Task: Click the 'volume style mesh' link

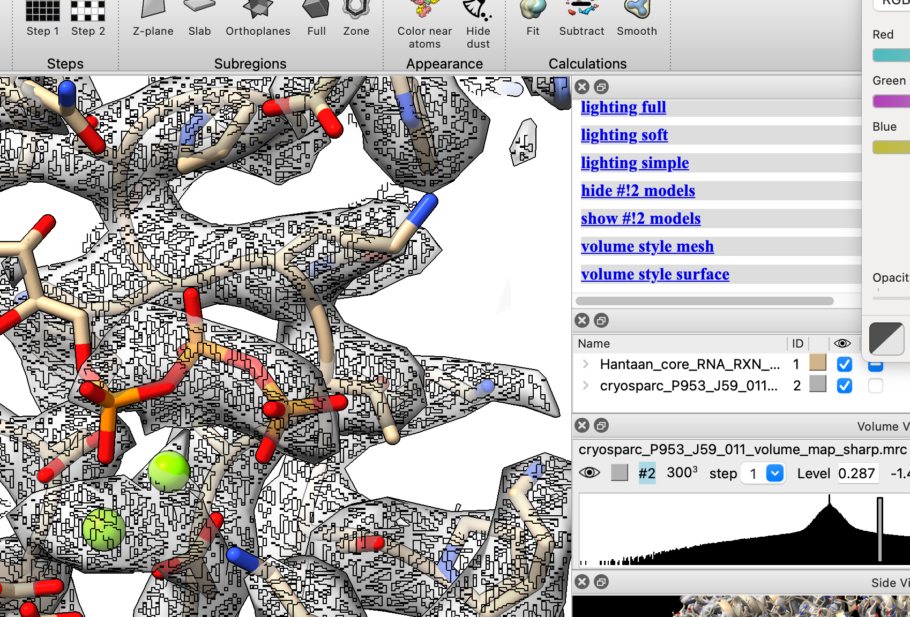Action: pyautogui.click(x=647, y=246)
